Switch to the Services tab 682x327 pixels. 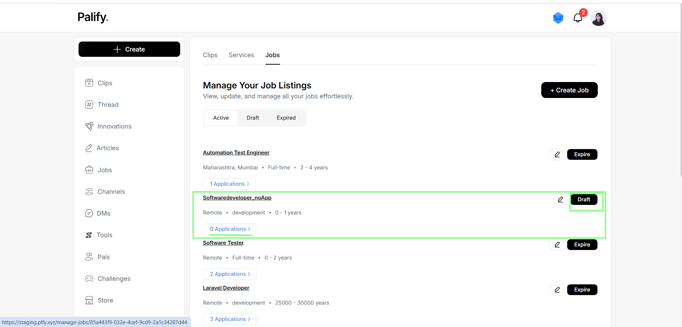click(x=241, y=55)
